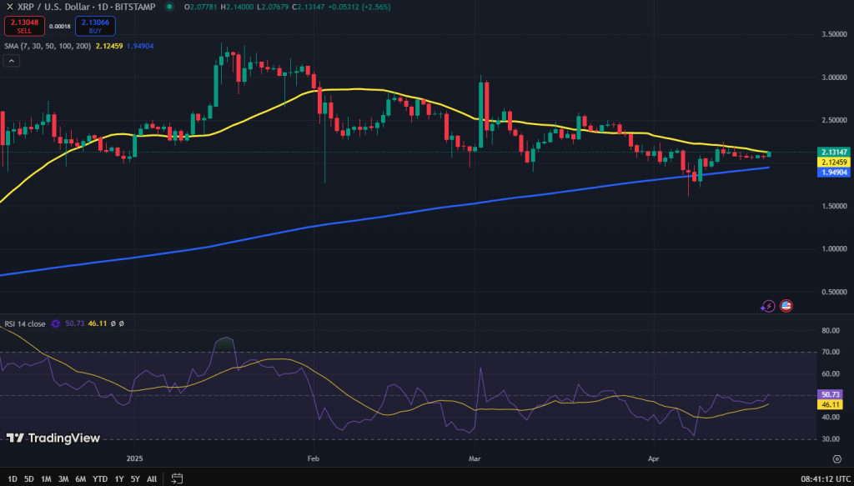Click the 2025 label on time axis

133,458
